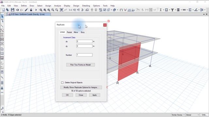Click the Number input field

click(x=84, y=55)
